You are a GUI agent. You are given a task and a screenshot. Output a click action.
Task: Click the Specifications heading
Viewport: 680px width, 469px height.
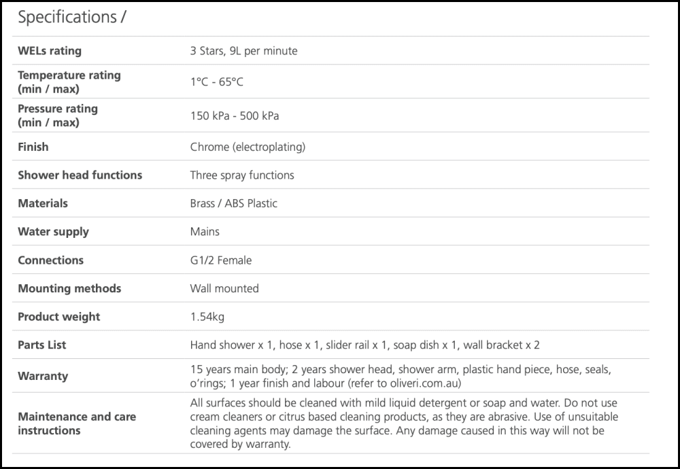pos(71,18)
